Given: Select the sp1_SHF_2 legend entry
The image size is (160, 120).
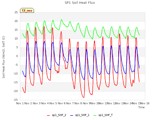Looking at the screenshot, I should [x=56, y=115].
